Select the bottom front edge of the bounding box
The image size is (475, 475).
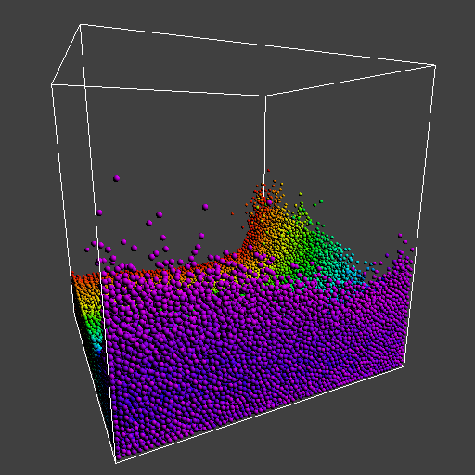pos(260,415)
